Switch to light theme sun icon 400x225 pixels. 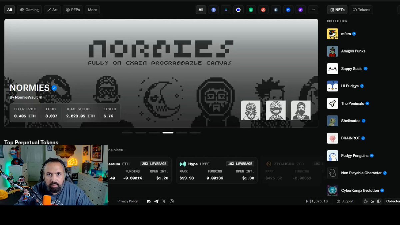click(366, 201)
